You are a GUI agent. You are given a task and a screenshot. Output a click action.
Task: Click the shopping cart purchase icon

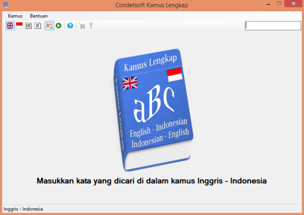(x=82, y=25)
